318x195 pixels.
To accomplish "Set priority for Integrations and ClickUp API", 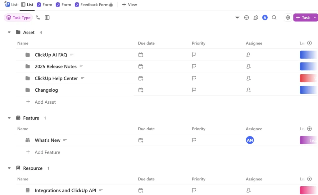I will coord(194,190).
